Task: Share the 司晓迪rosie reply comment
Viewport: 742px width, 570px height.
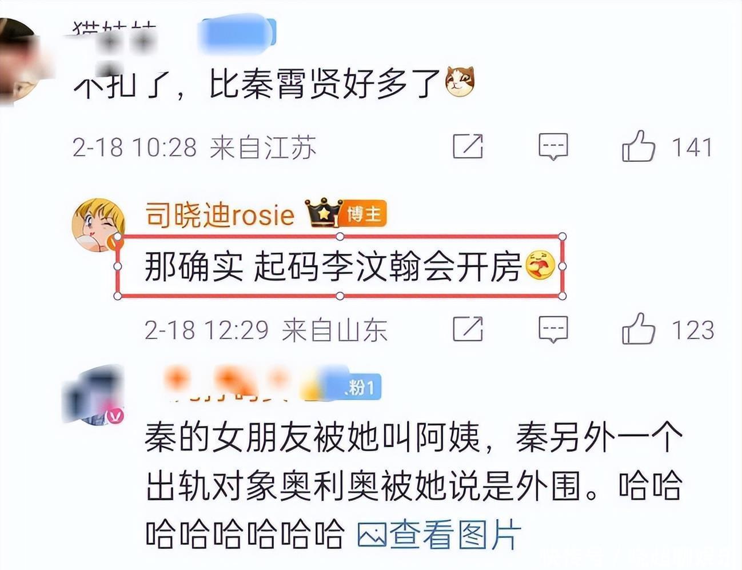Action: [x=468, y=329]
